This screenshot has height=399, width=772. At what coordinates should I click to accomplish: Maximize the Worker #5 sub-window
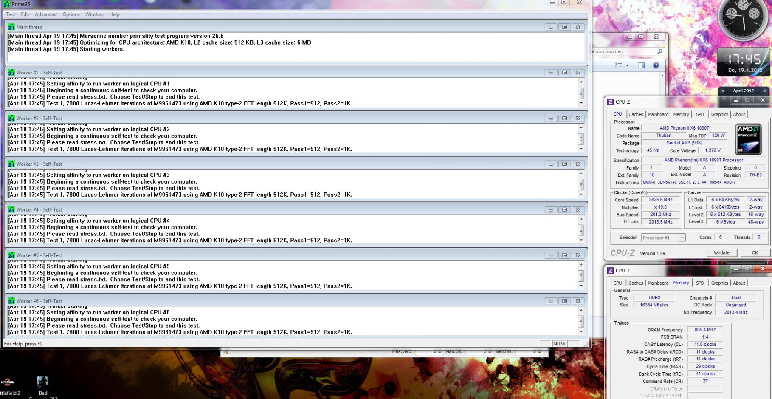(564, 255)
